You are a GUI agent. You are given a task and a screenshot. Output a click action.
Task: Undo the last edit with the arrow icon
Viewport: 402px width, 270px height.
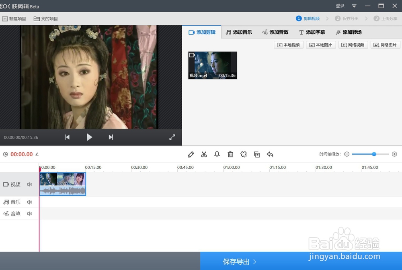click(x=270, y=154)
